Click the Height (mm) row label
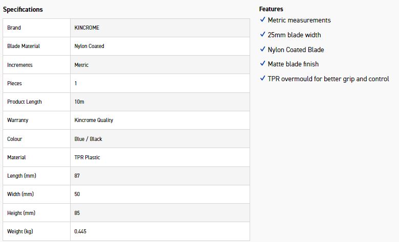The width and height of the screenshot is (399, 242). [21, 213]
